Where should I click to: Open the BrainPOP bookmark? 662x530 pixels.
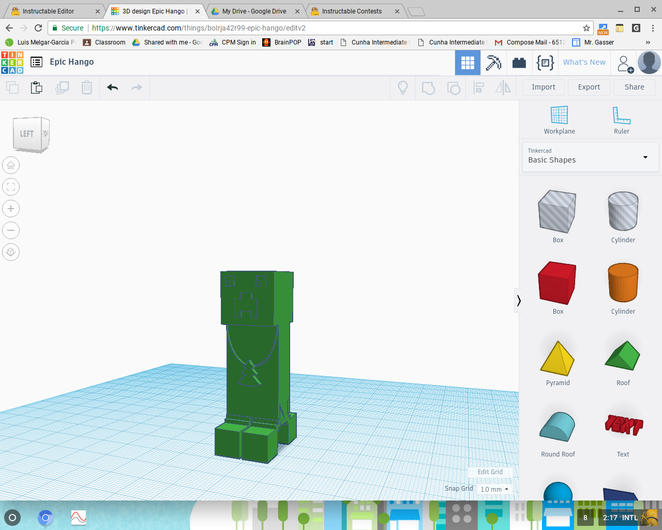[282, 42]
